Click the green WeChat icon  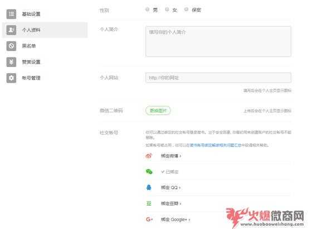click(149, 171)
